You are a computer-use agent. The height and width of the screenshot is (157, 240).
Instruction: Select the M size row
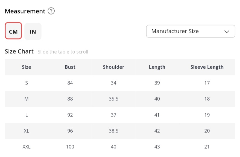(26, 99)
